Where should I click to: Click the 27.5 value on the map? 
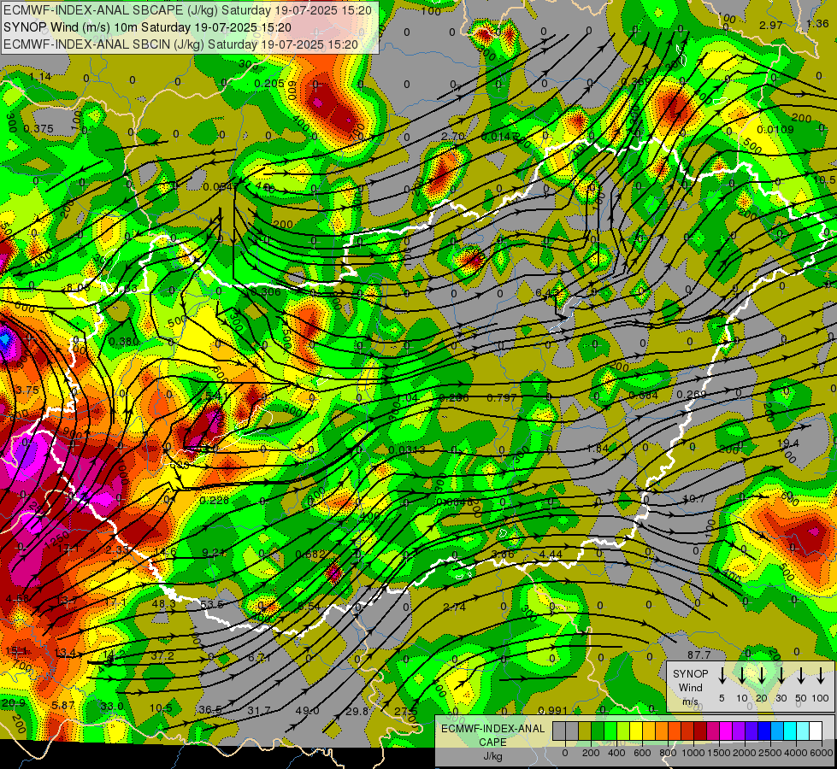click(x=406, y=712)
